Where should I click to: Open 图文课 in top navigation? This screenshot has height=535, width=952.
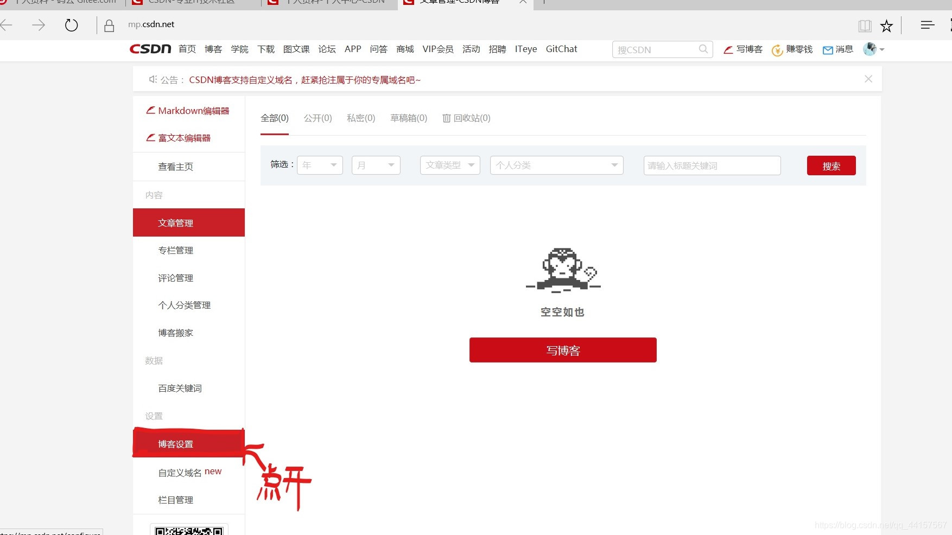296,49
